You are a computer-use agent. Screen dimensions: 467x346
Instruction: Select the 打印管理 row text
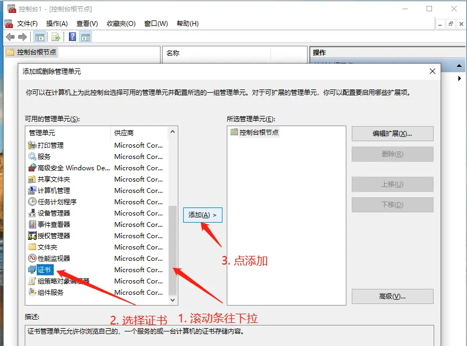click(x=50, y=145)
